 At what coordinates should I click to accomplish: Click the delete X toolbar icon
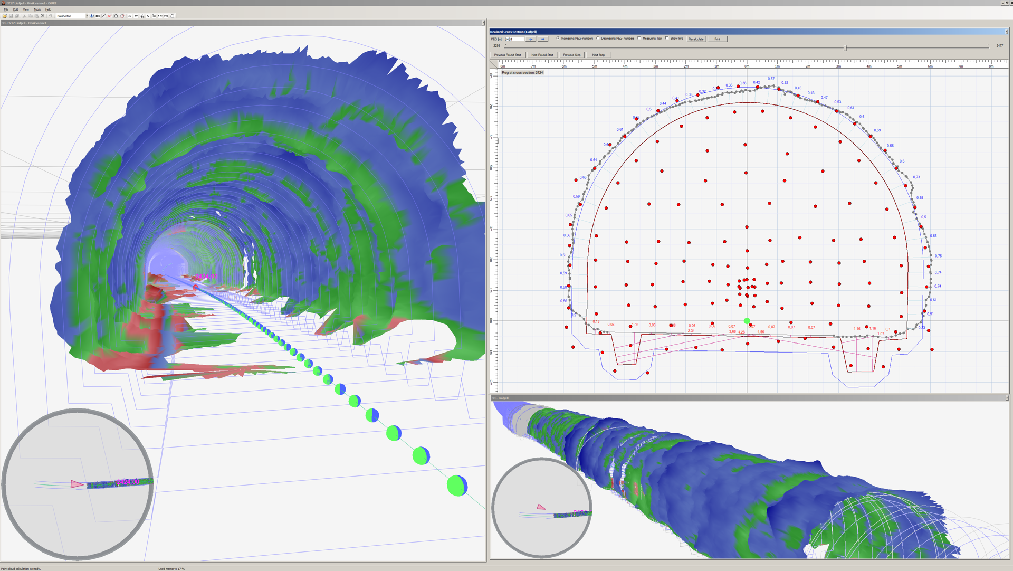[43, 16]
